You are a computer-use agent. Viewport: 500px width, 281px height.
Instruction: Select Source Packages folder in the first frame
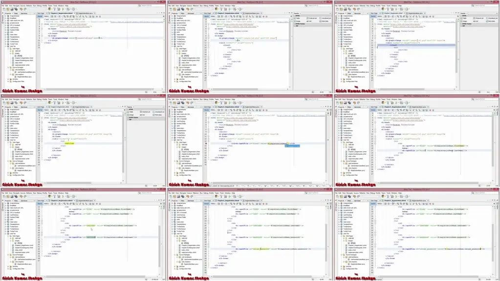pos(18,67)
